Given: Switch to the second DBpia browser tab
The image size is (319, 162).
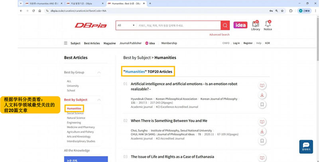Looking at the screenshot, I should click(84, 4).
